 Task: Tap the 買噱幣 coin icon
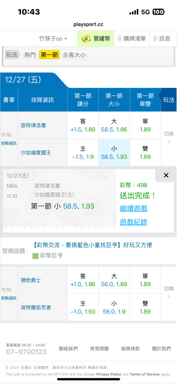(86, 39)
